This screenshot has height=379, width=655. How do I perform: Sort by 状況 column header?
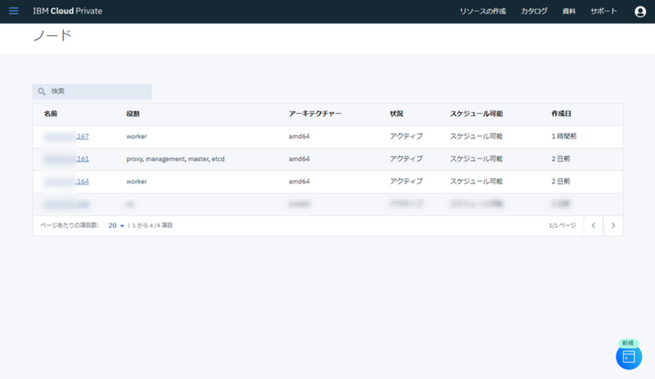396,114
